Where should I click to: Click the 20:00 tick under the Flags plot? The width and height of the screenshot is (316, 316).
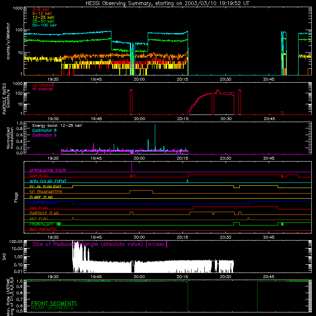[139, 237]
